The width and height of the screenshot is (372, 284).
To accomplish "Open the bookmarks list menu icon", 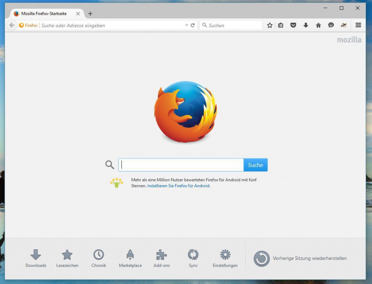I will click(281, 25).
